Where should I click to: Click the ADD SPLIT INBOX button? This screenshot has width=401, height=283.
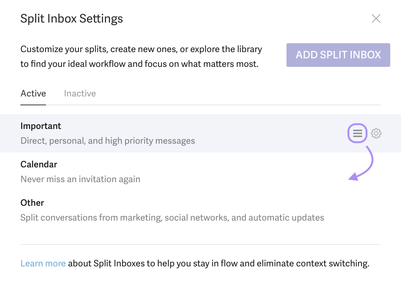click(338, 55)
